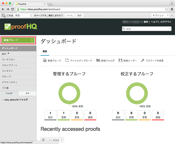Image resolution: width=175 pixels, height=144 pixels.
Task: Click the green lock SSL icon
Action: pos(18,9)
